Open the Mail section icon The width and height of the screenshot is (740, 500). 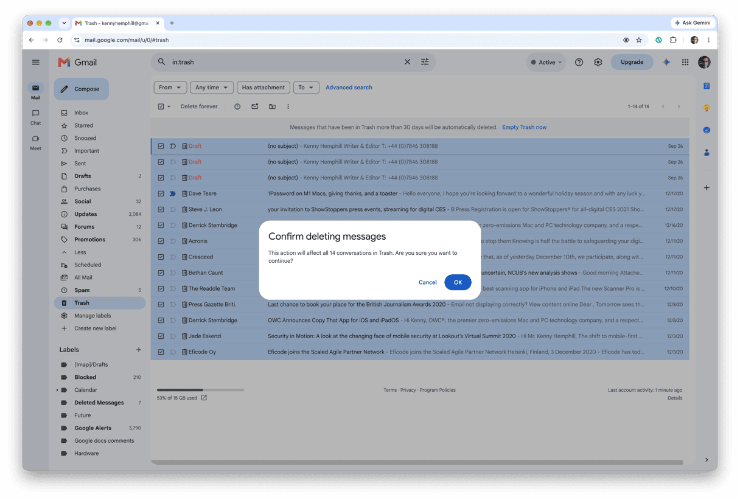pos(35,88)
